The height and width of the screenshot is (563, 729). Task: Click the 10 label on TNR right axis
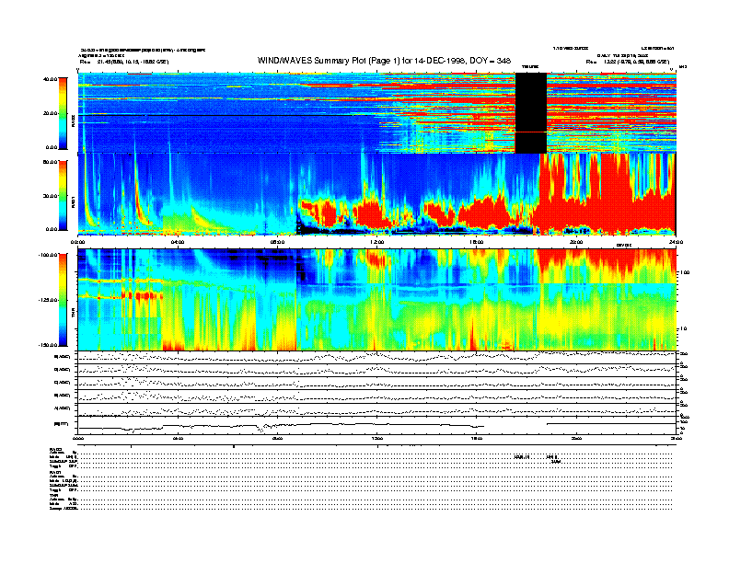[683, 329]
